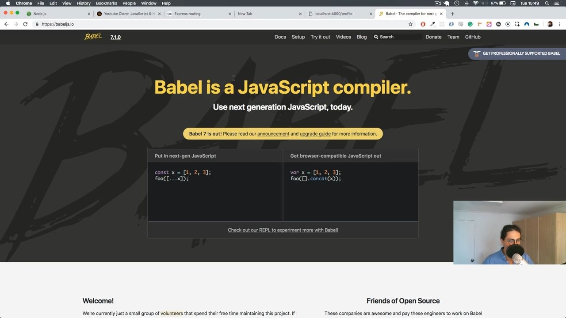The image size is (566, 318).
Task: Close the Express routing tab
Action: [230, 14]
